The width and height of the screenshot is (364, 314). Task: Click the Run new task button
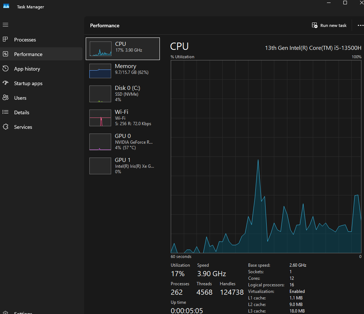[x=329, y=25]
